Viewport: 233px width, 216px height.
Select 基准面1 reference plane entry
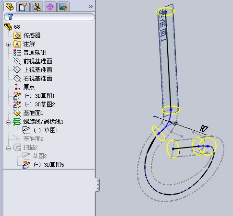click(33, 113)
